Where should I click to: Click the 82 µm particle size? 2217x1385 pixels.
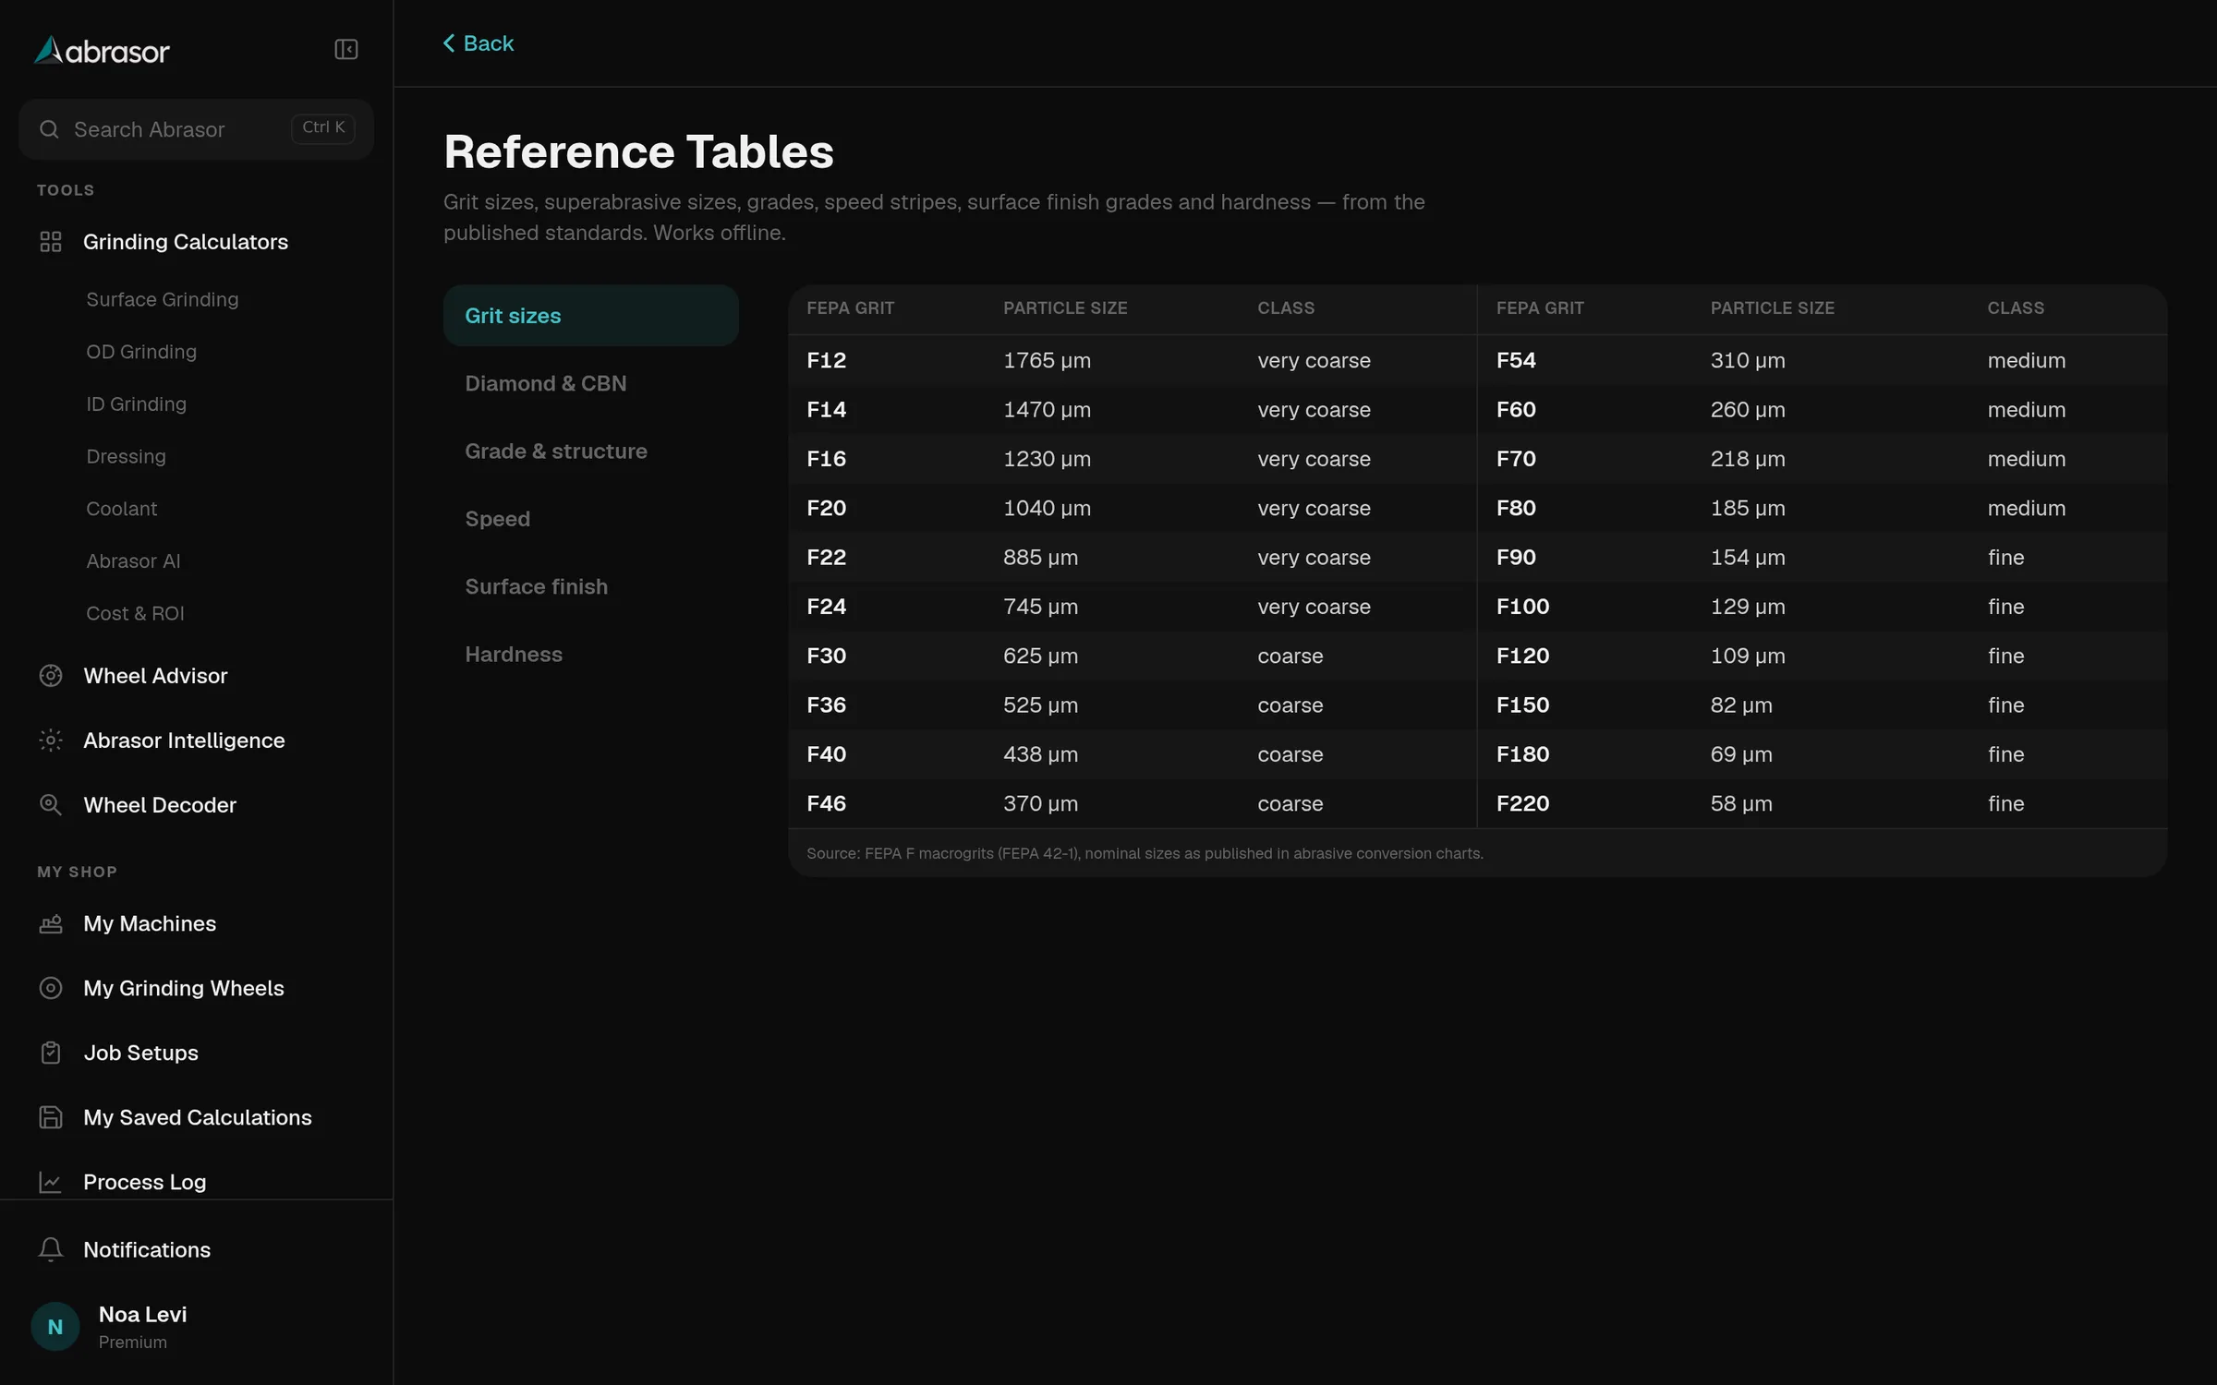(x=1741, y=705)
